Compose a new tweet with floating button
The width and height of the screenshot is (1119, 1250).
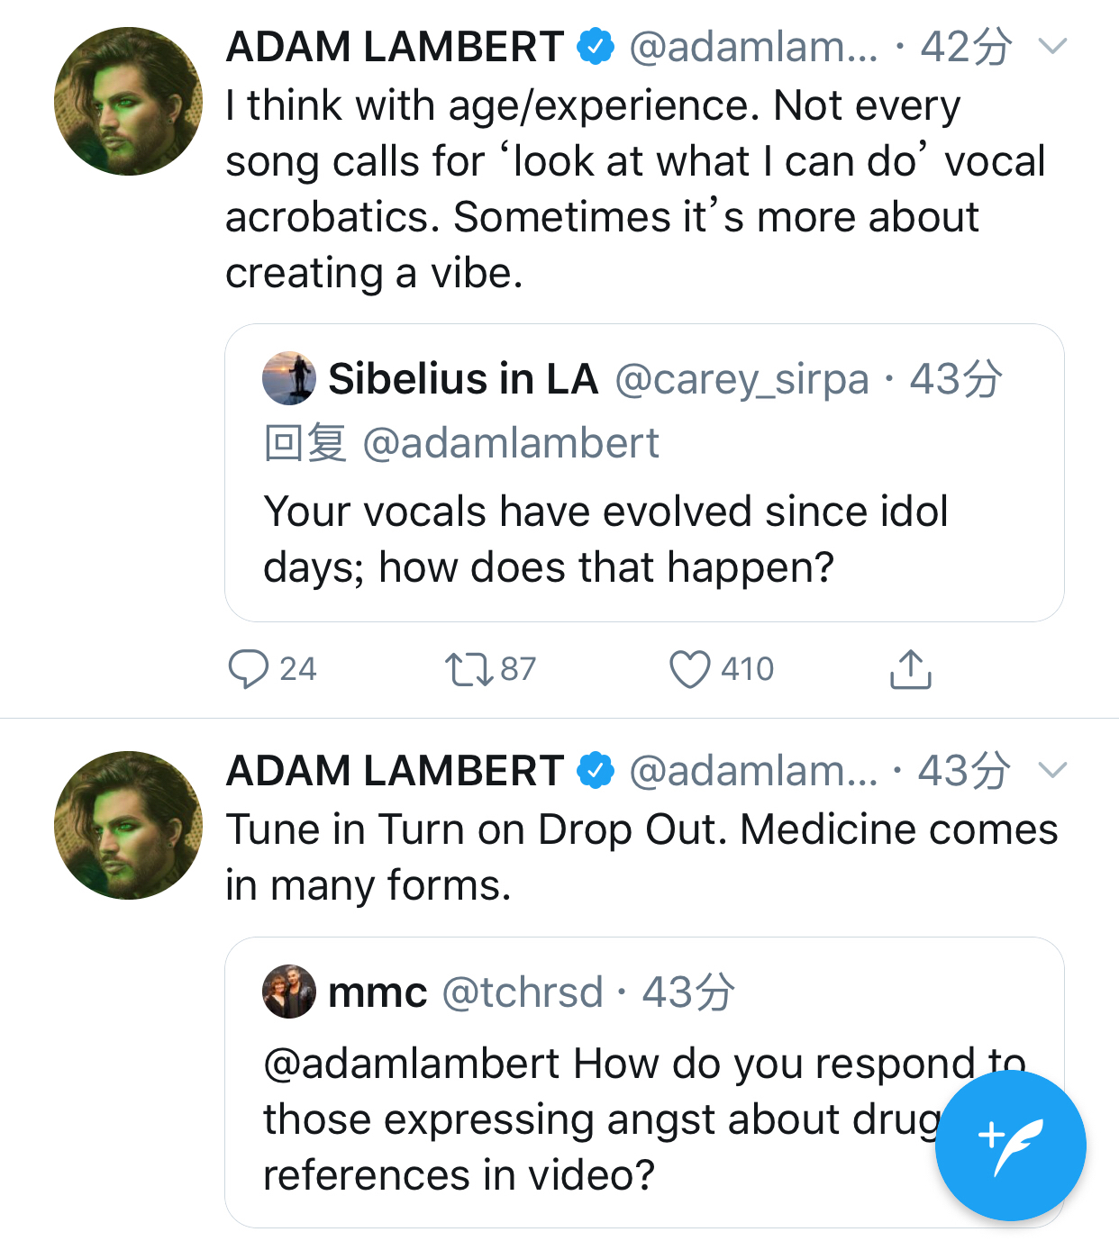(1010, 1146)
